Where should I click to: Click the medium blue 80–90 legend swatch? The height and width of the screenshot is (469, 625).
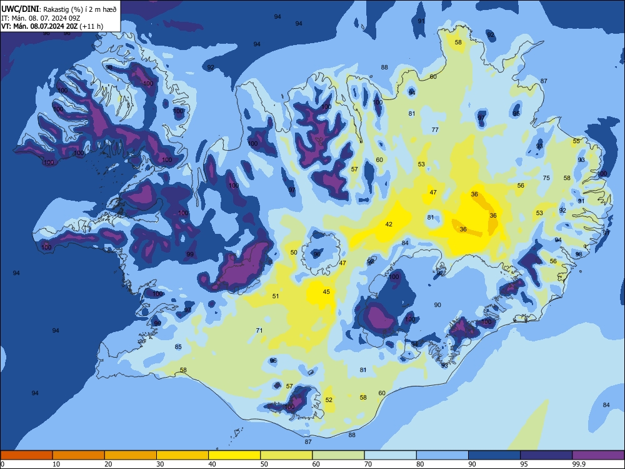point(442,455)
